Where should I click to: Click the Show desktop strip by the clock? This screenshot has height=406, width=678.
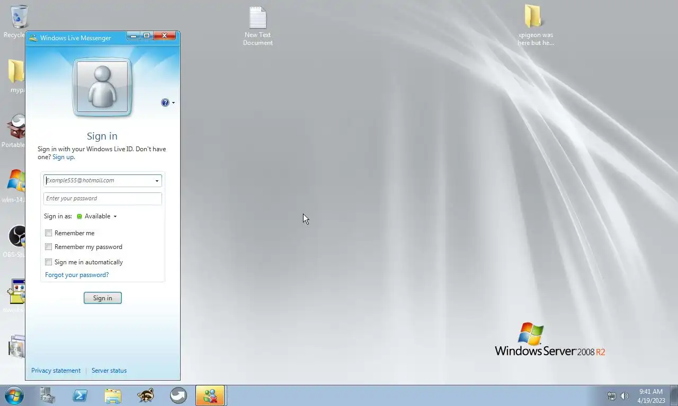point(674,396)
